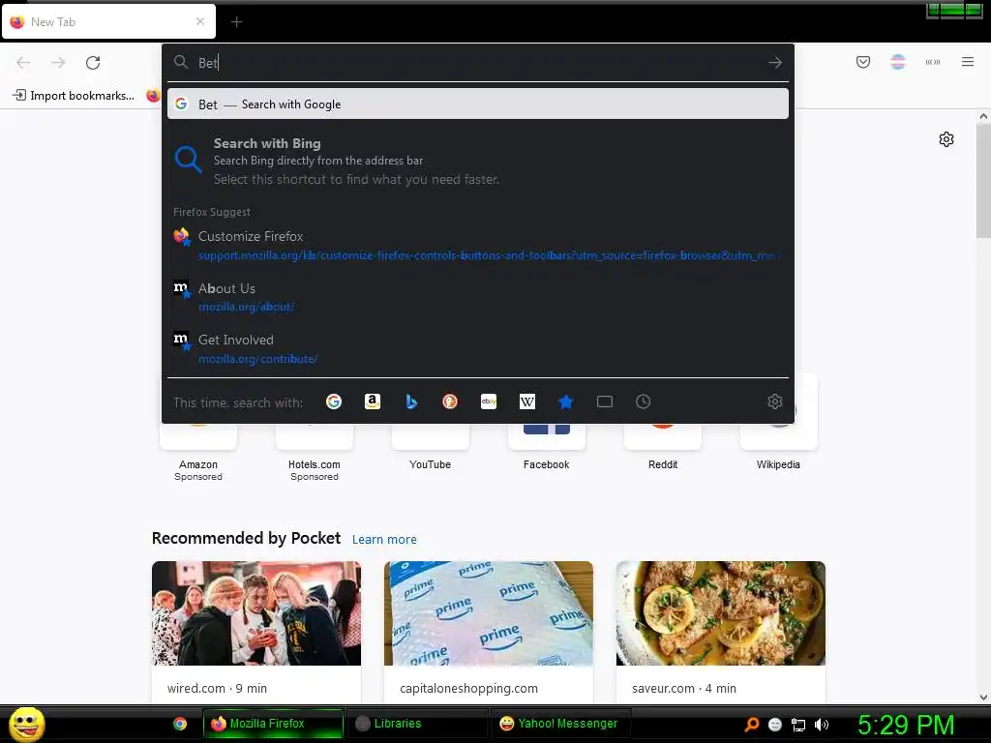Click scrollbar down arrow at bottom
The width and height of the screenshot is (991, 743).
pyautogui.click(x=983, y=698)
